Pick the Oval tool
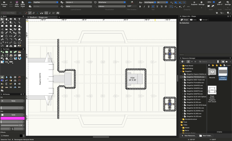Image resolution: width=232 pixels, height=141 pixels. [15, 26]
